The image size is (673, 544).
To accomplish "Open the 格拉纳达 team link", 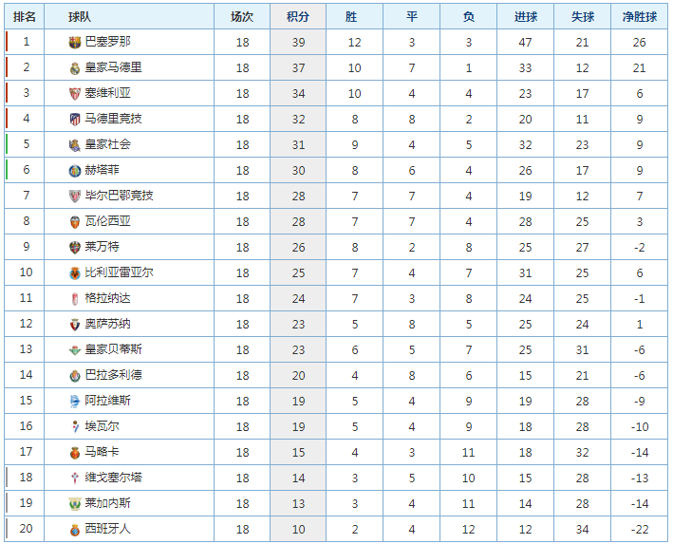I will pos(107,298).
